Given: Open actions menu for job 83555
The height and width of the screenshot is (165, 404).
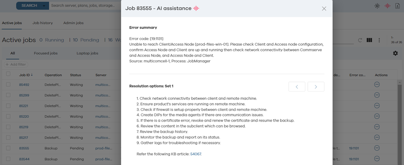Looking at the screenshot, I should tap(377, 148).
